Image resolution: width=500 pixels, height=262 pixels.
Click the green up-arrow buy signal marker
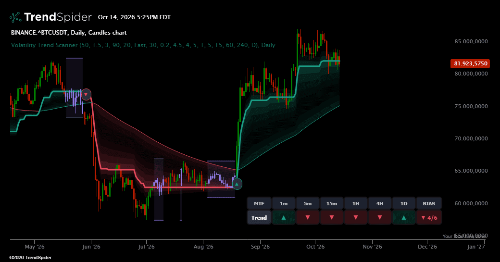pyautogui.click(x=237, y=184)
